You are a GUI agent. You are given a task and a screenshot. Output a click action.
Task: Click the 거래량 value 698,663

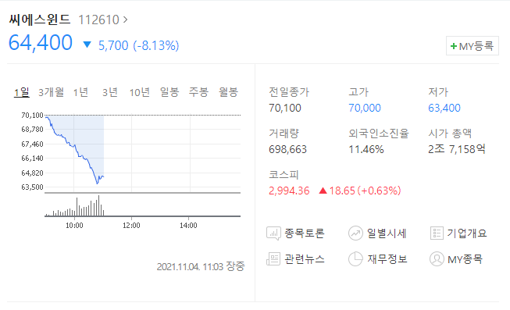pos(288,149)
